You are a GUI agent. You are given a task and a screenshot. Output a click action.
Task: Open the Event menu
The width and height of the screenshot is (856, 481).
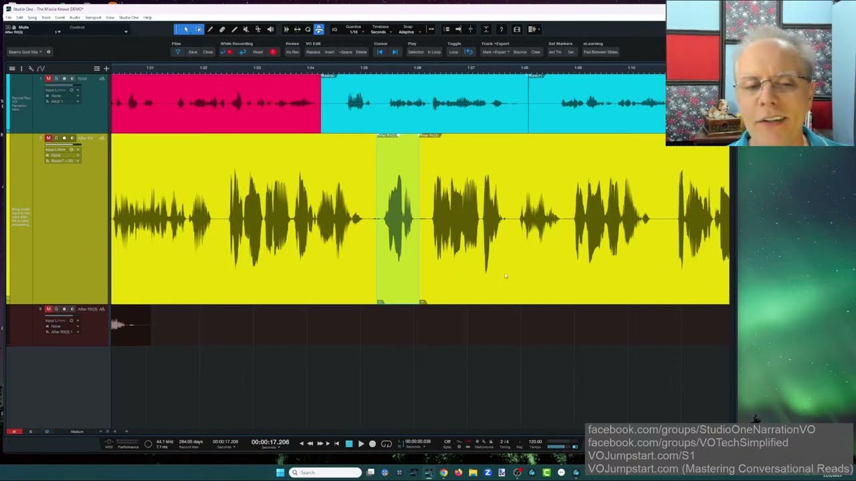pyautogui.click(x=61, y=17)
